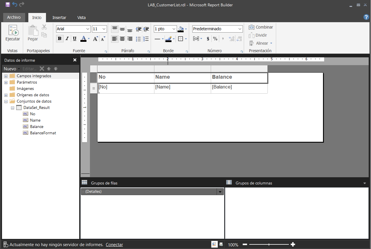The width and height of the screenshot is (371, 249).
Task: Redo the last action
Action: (22, 5)
